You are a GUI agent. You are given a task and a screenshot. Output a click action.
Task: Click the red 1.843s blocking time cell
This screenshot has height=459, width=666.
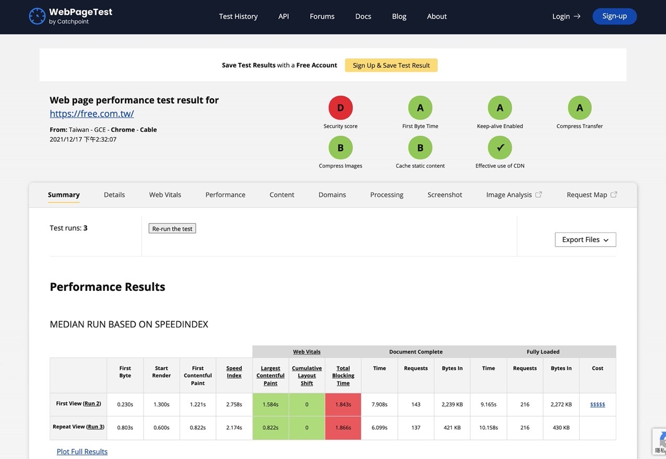(x=343, y=404)
